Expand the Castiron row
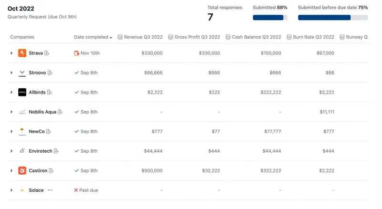Screen dimensions: 382x209 click(11, 170)
